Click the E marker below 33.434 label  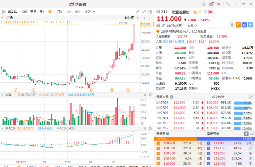click(x=90, y=90)
